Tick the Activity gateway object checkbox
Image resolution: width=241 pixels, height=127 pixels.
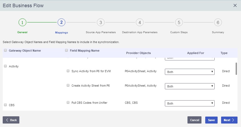point(5,66)
